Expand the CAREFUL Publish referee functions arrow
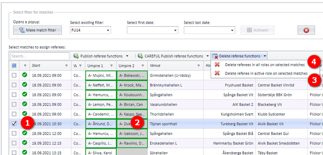323x155 pixels. 207,56
